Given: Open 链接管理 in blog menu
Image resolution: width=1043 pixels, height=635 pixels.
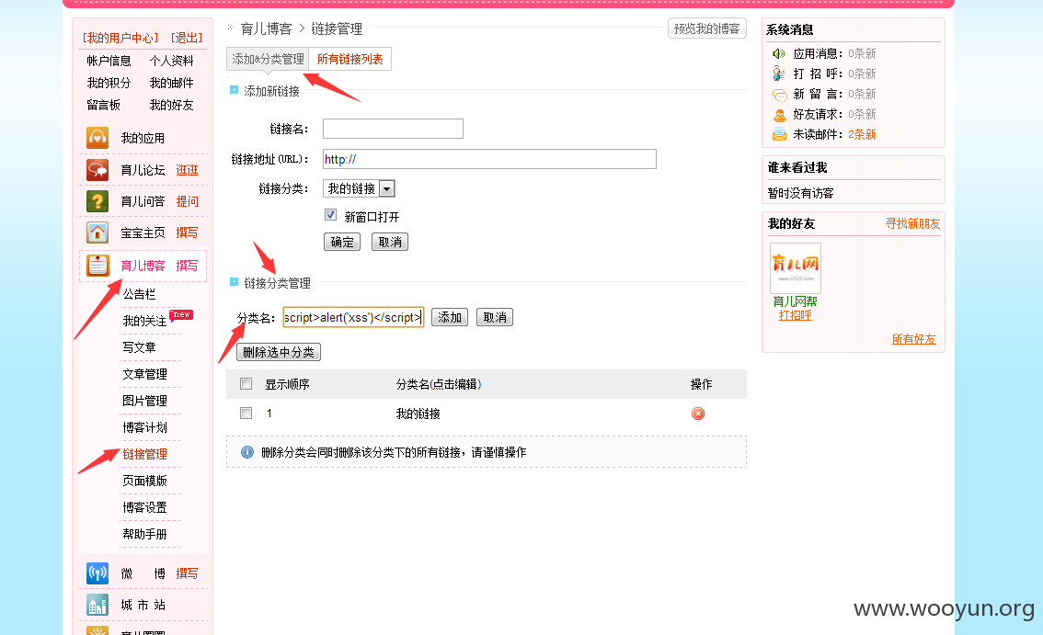Looking at the screenshot, I should click(x=144, y=454).
